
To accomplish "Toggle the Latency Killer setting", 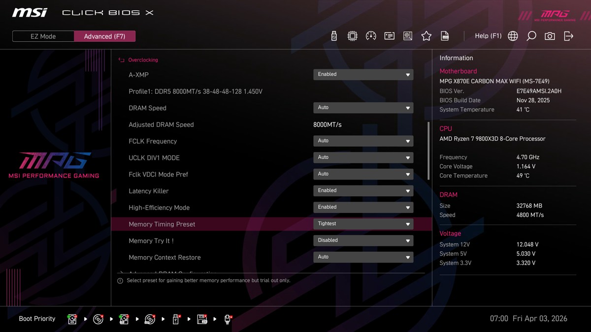I will tap(363, 191).
